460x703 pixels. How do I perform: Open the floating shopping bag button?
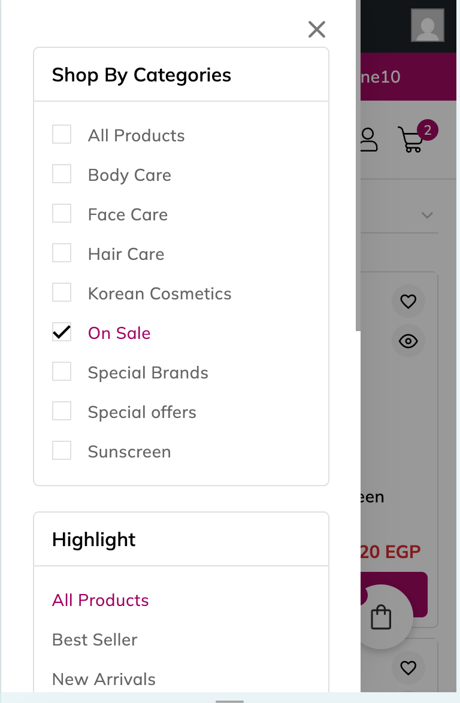(x=381, y=617)
